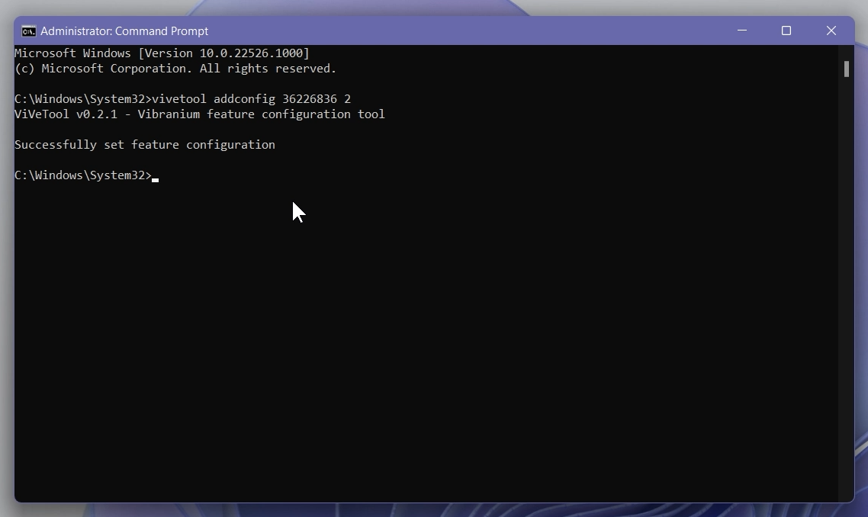Screen dimensions: 868x517
Task: Maximize the Command Prompt window
Action: pos(786,31)
